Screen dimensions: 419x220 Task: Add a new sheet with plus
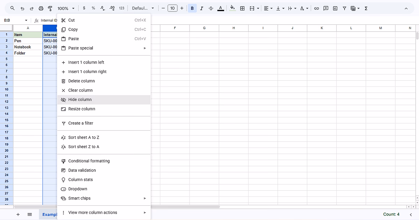tap(18, 214)
